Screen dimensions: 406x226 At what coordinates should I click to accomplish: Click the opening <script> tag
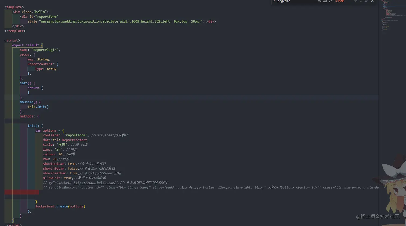click(12, 41)
